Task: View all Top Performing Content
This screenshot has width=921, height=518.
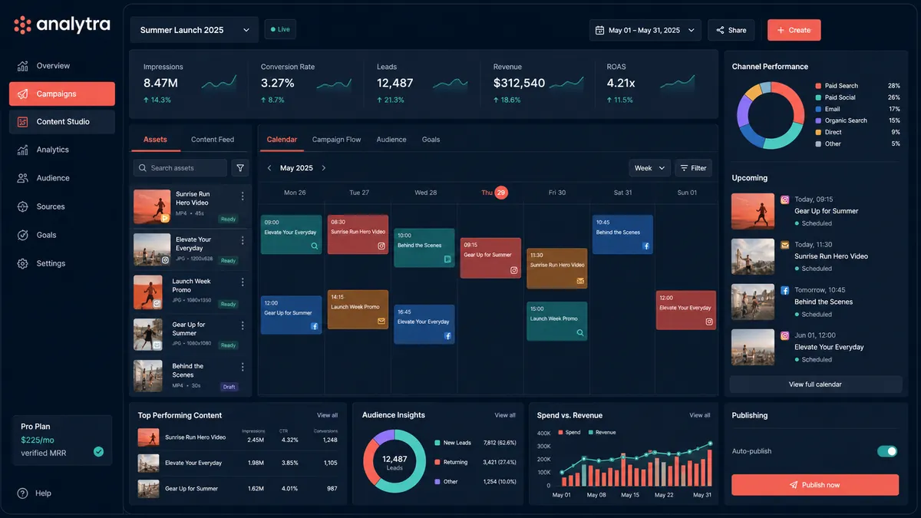Action: click(x=327, y=415)
